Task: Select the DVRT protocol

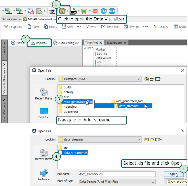Action: click(x=180, y=26)
